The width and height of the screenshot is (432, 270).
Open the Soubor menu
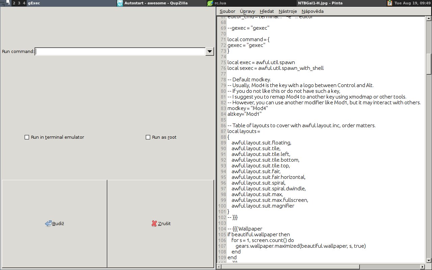pyautogui.click(x=227, y=11)
